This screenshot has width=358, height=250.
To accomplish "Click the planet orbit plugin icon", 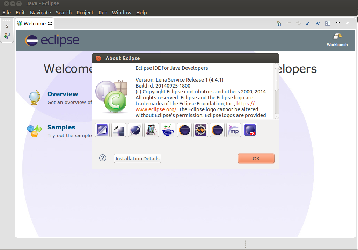I will (x=135, y=130).
